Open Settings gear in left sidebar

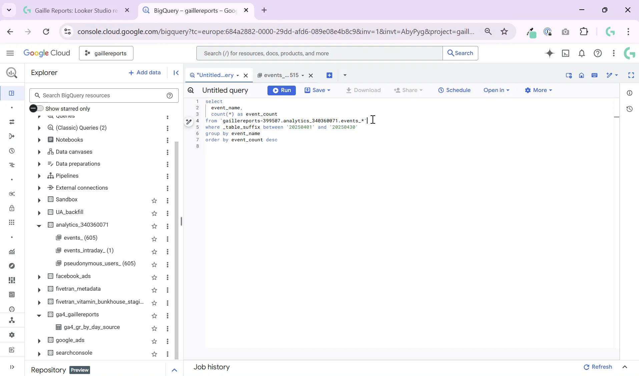point(12,335)
